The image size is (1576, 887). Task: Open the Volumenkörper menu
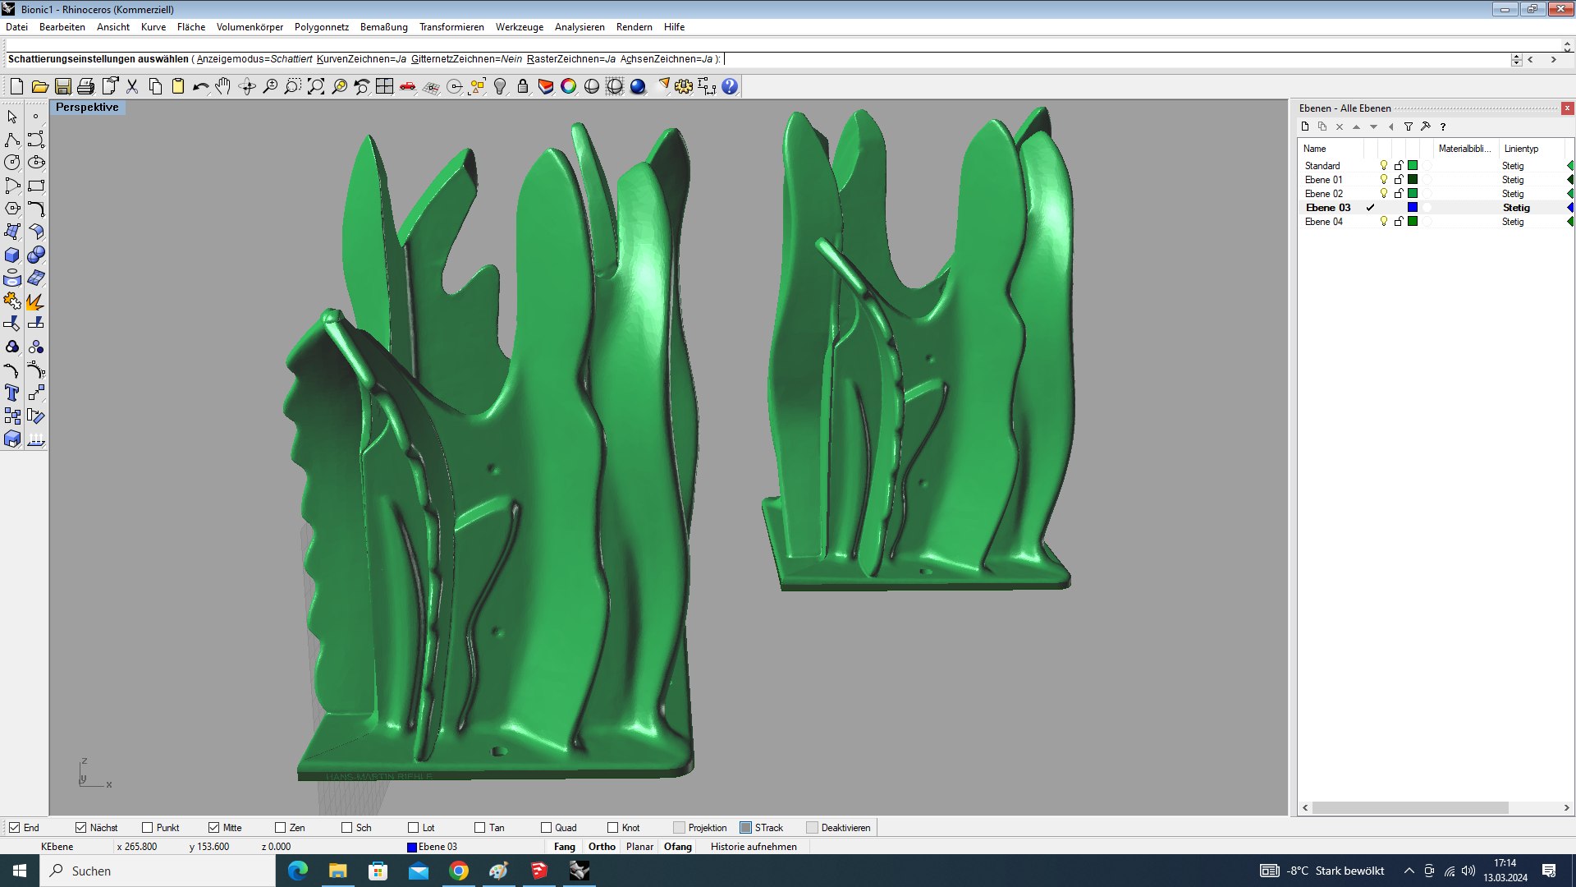(x=250, y=27)
